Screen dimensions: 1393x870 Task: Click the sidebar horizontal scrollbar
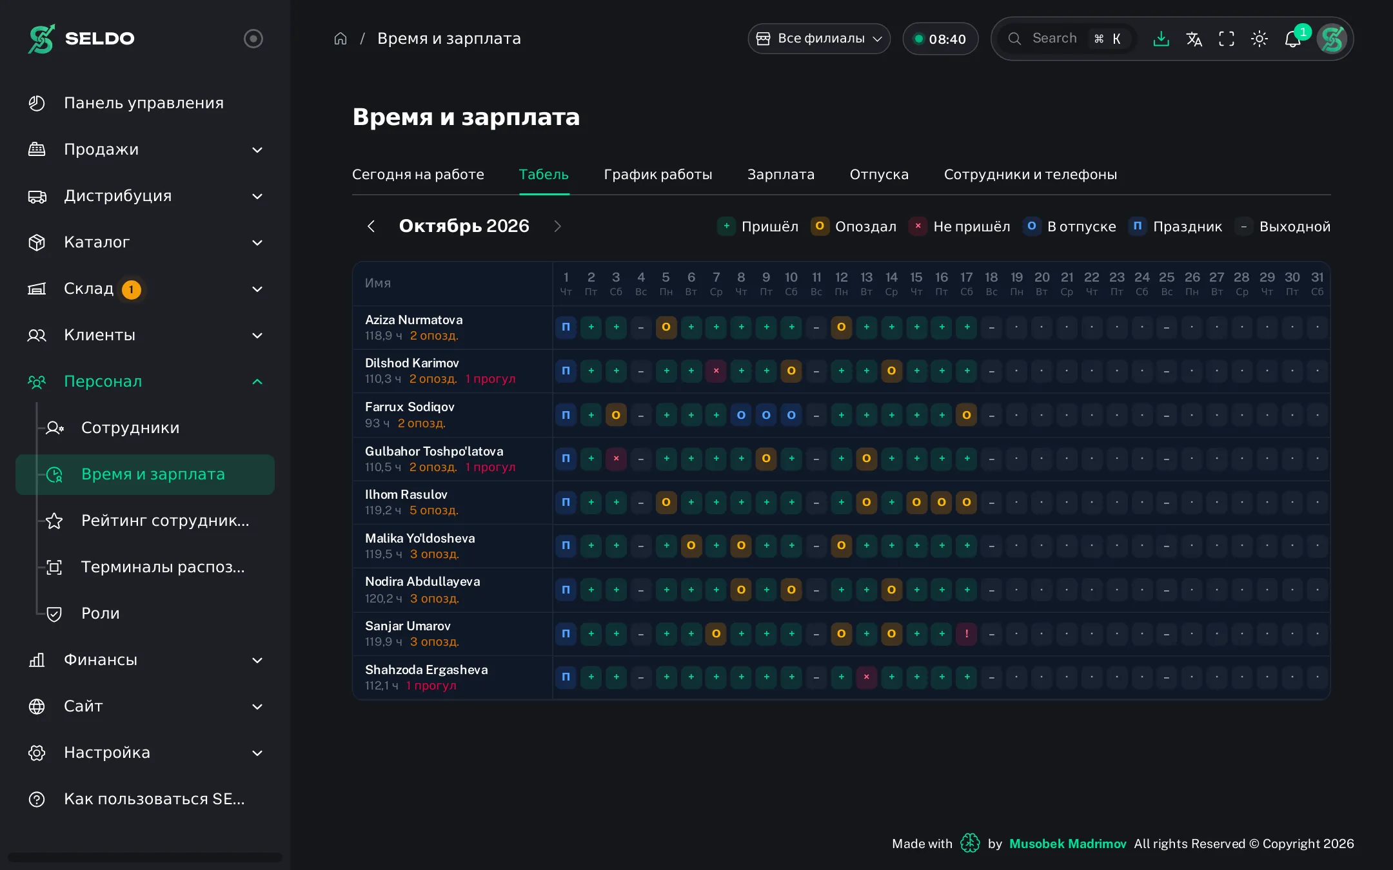[x=145, y=857]
